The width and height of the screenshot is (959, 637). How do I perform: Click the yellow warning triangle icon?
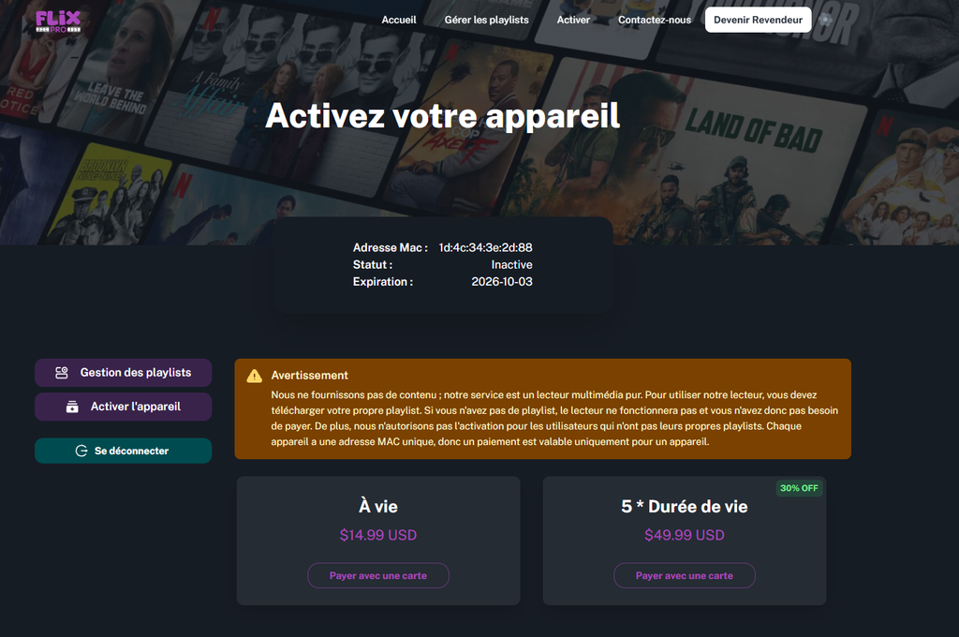coord(255,376)
